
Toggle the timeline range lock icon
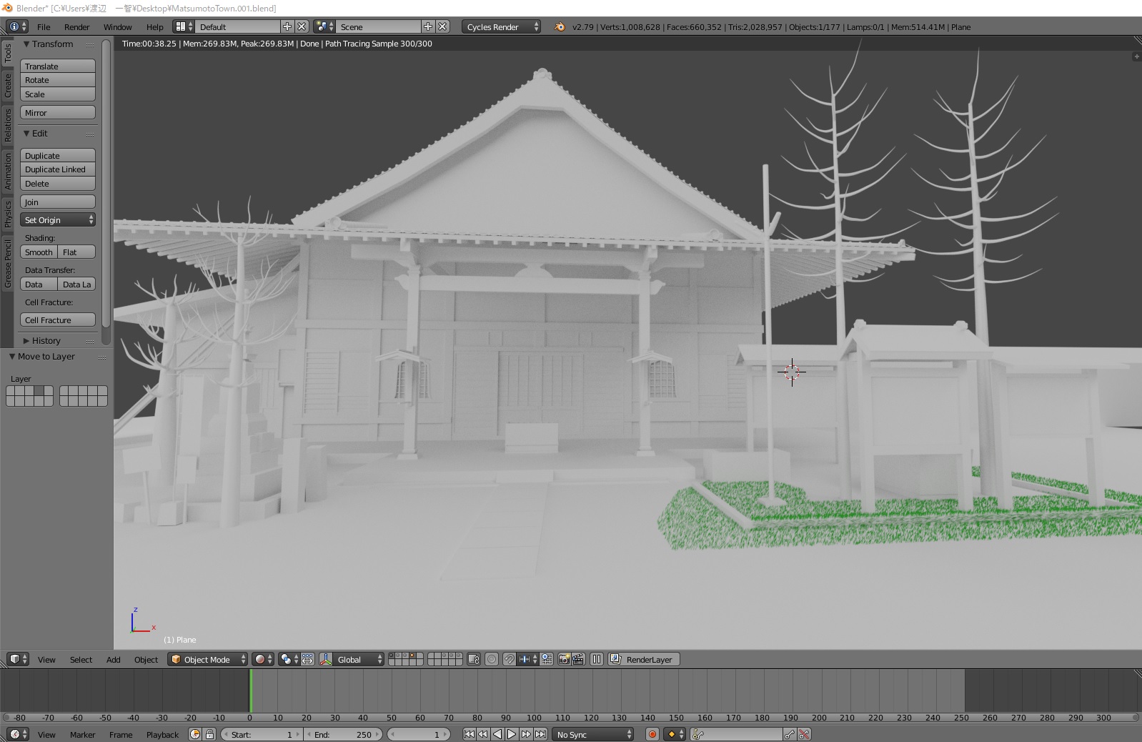(210, 734)
